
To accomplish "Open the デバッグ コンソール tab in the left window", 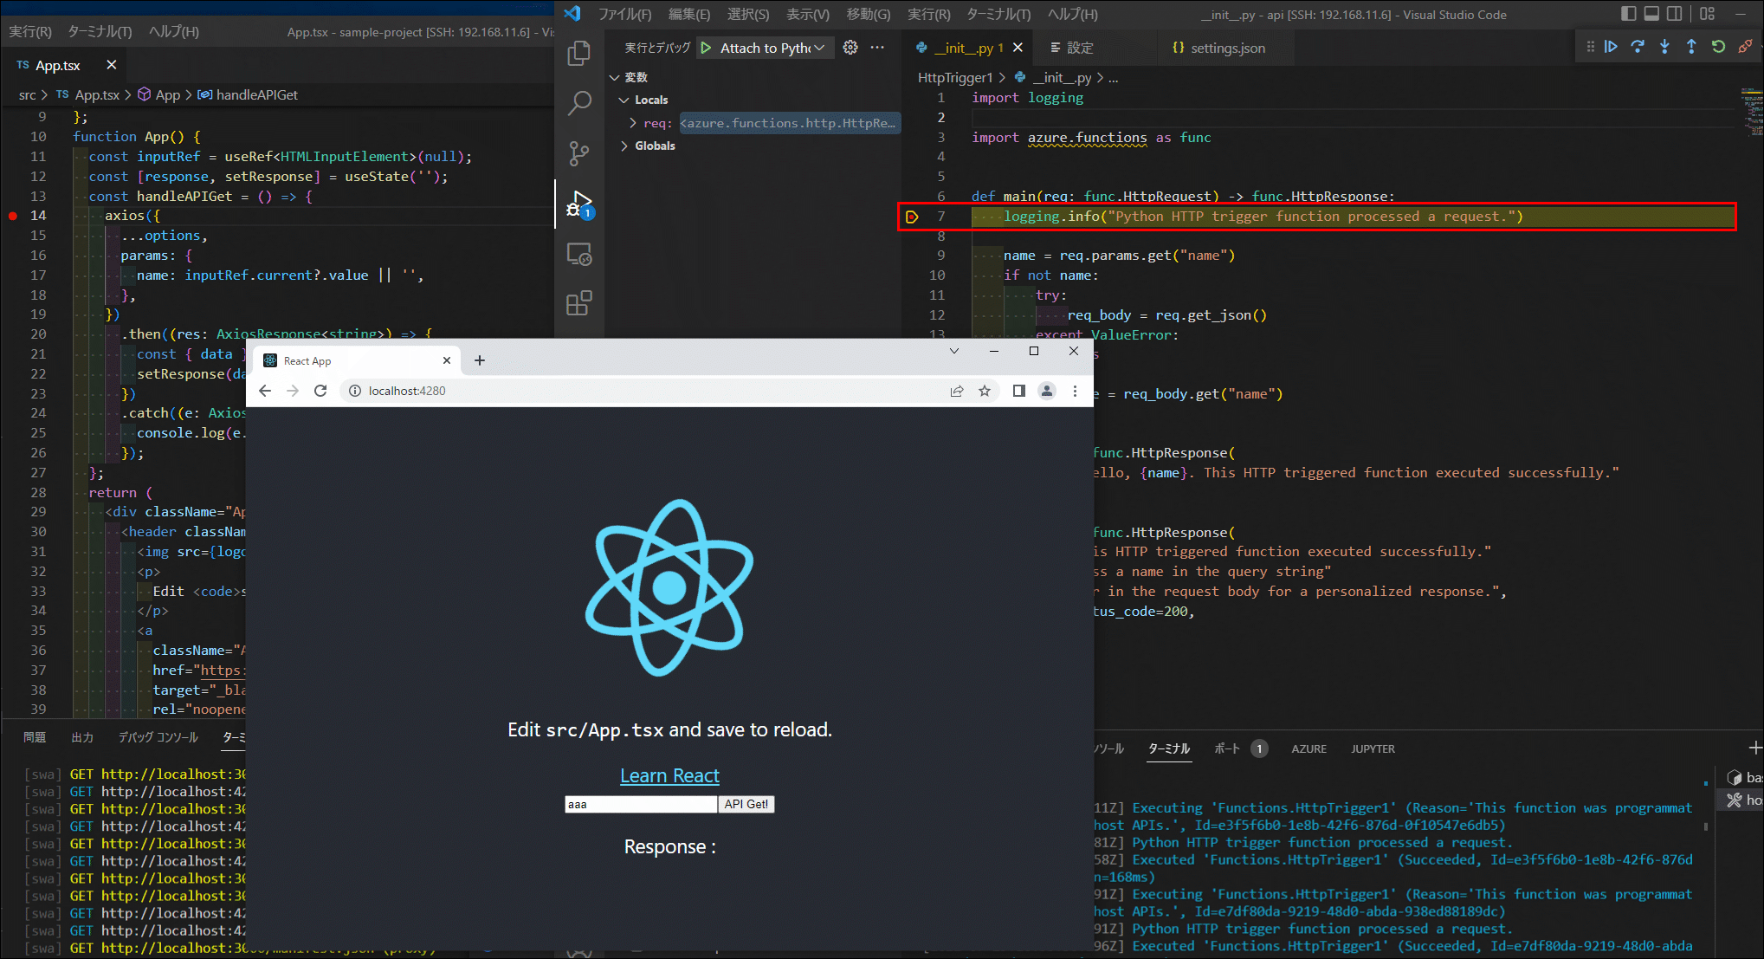I will [x=158, y=737].
